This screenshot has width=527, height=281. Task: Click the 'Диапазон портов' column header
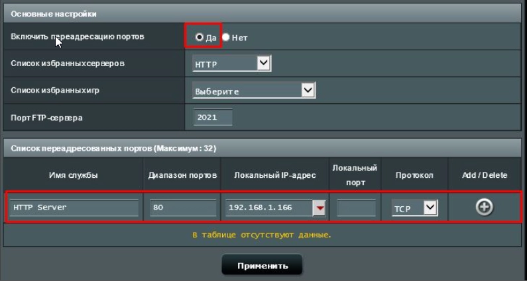(x=182, y=175)
